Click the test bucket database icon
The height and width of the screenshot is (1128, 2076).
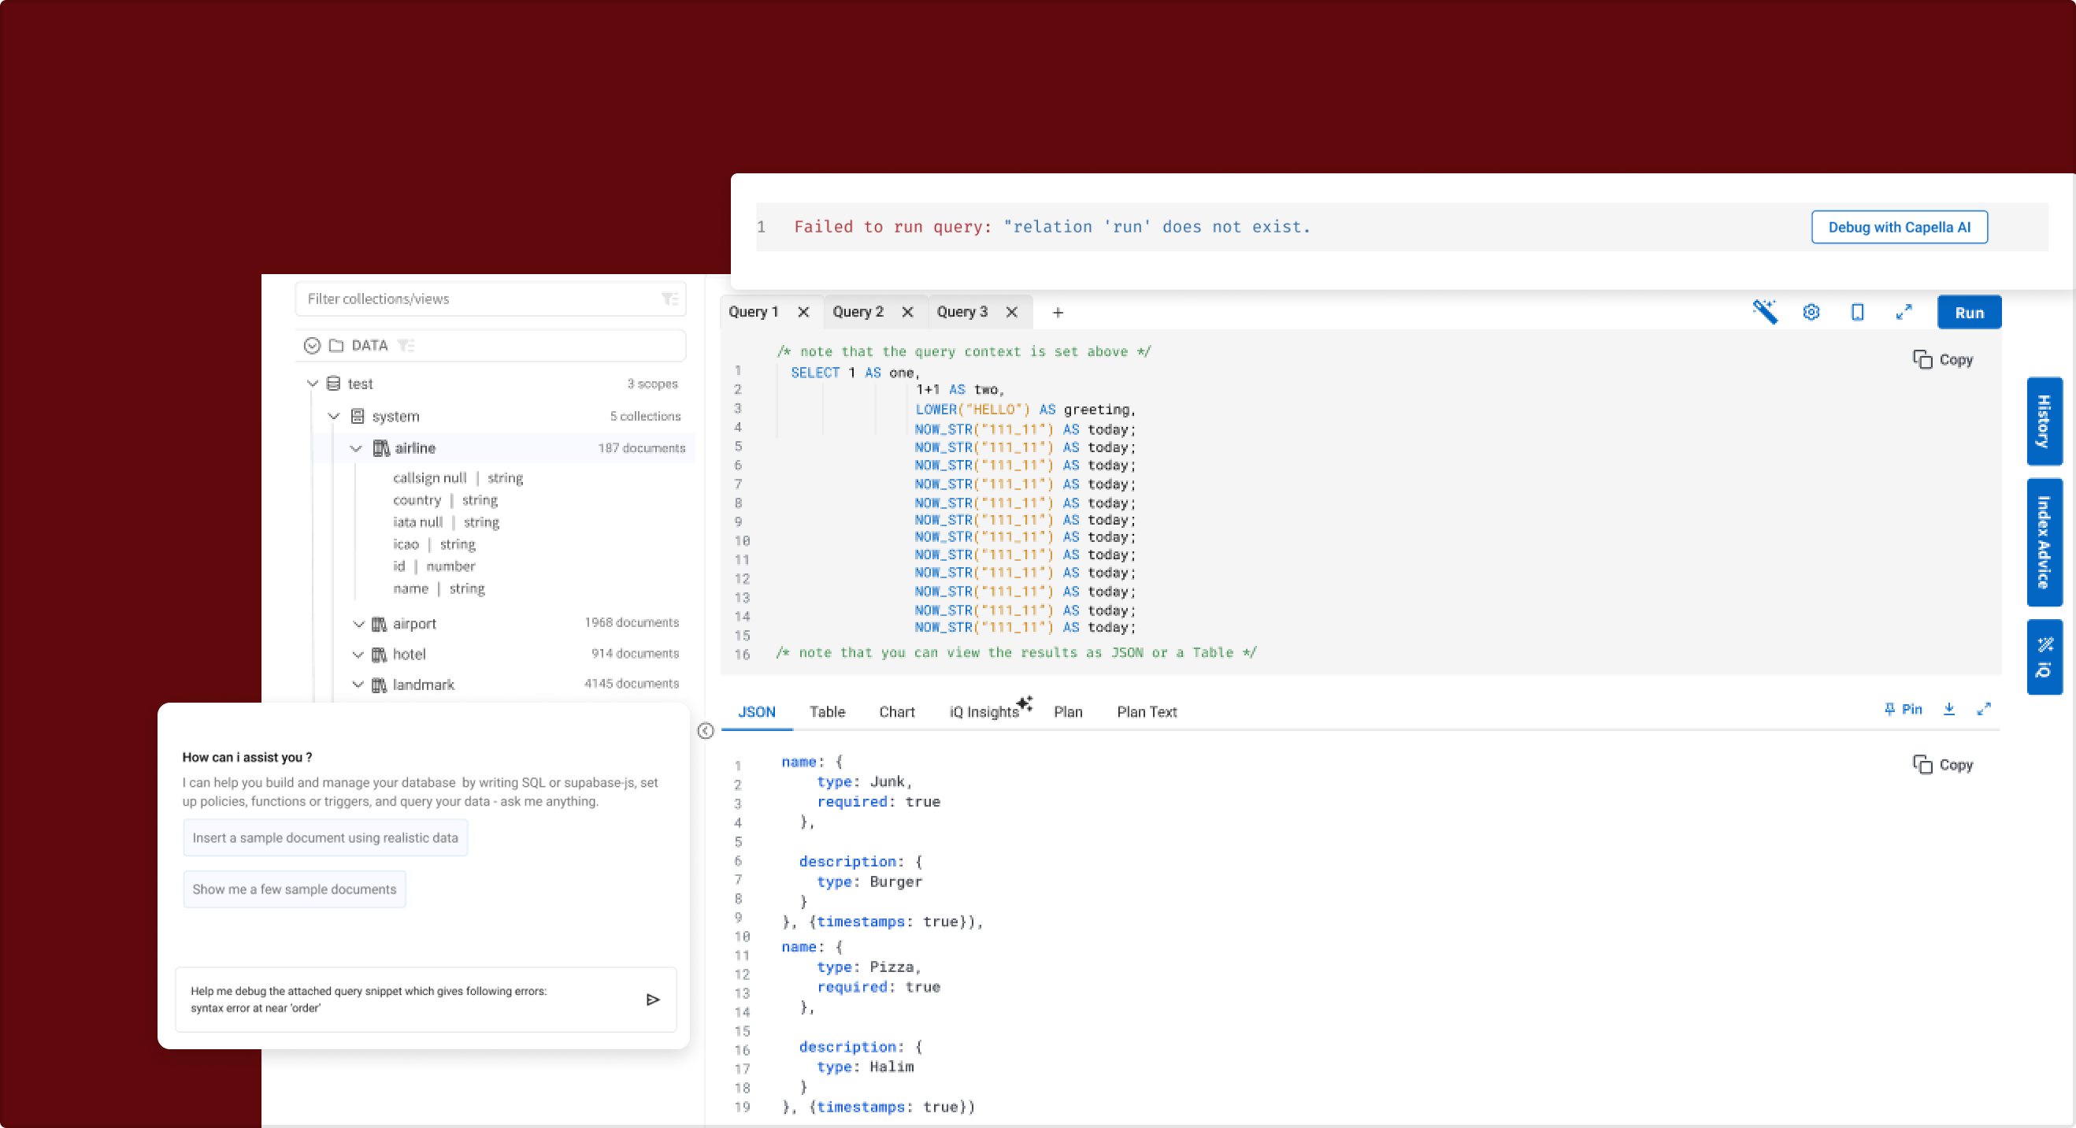coord(333,384)
